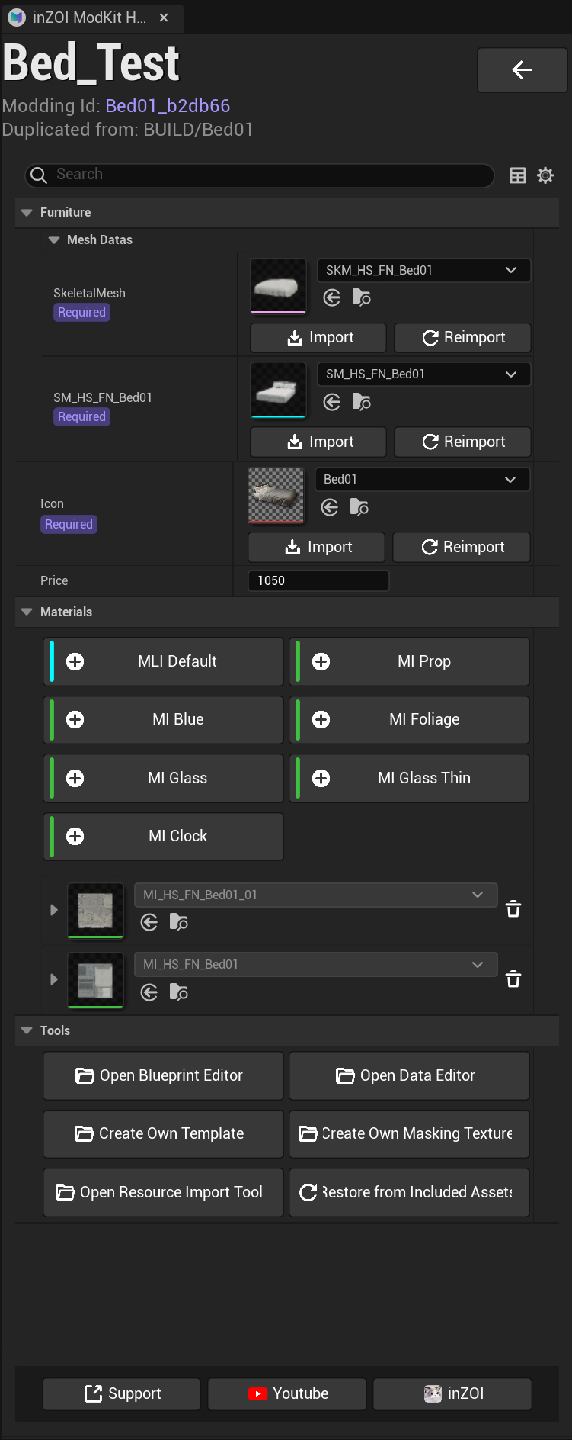Collapse the Tools section

point(27,1031)
